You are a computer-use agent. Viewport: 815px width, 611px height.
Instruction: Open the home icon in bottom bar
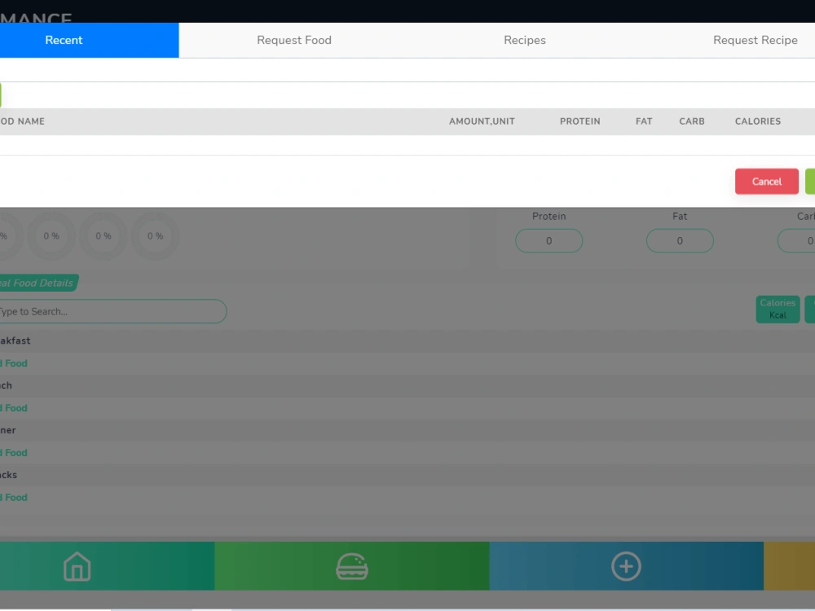tap(77, 566)
